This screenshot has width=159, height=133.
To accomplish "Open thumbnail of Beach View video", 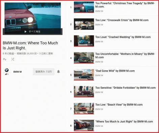I will pos(84,108).
